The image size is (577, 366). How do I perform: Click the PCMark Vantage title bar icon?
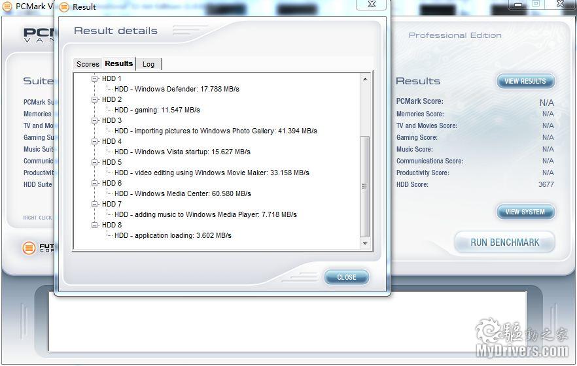pos(7,7)
